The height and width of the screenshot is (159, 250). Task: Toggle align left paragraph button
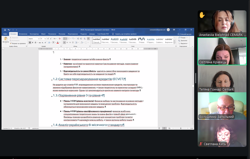tap(64, 42)
